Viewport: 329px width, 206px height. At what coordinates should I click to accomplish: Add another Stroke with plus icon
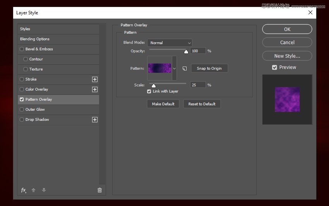[95, 79]
